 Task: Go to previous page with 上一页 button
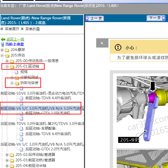coord(95,18)
